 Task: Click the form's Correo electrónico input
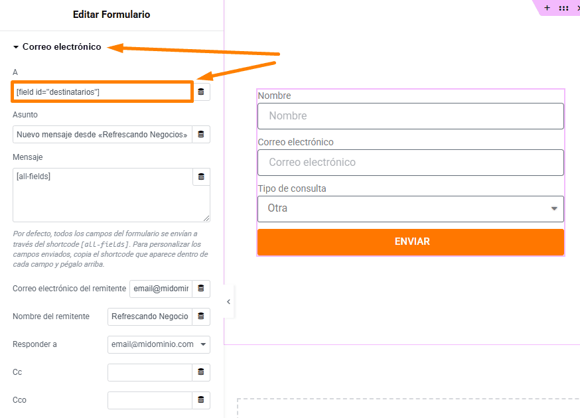click(411, 163)
